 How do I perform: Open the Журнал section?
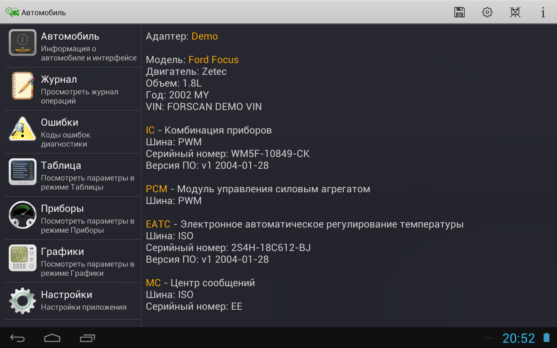tap(73, 89)
